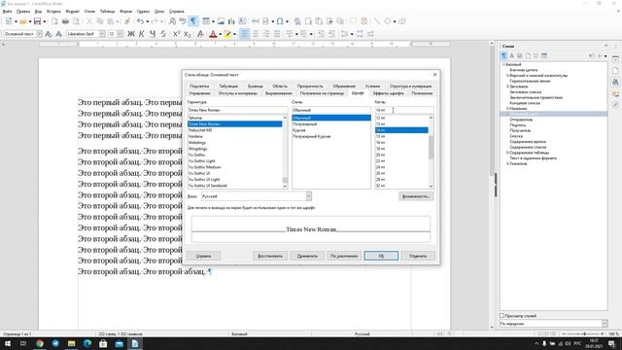622x350 pixels.
Task: Click the Bold Ж icon
Action: tap(131, 34)
